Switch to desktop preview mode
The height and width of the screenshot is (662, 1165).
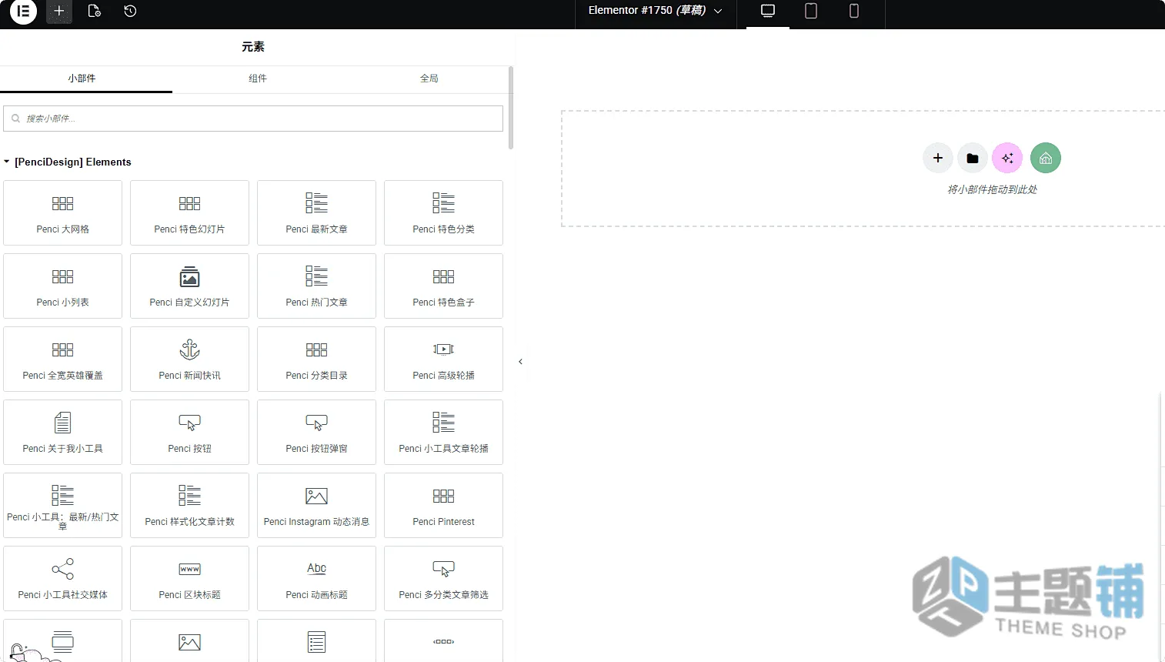(768, 12)
